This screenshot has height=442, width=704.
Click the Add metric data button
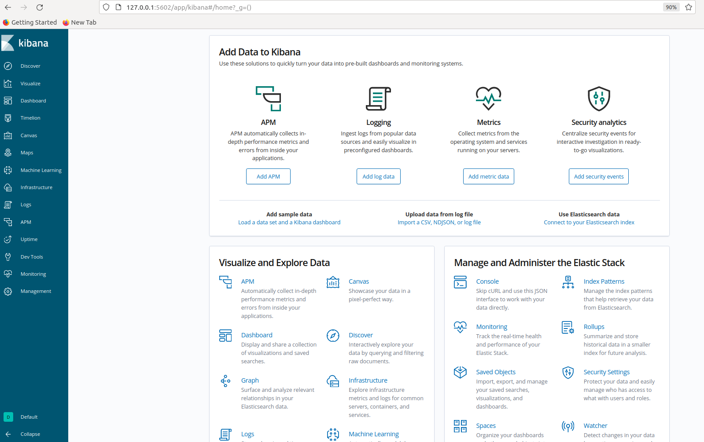[x=489, y=176]
